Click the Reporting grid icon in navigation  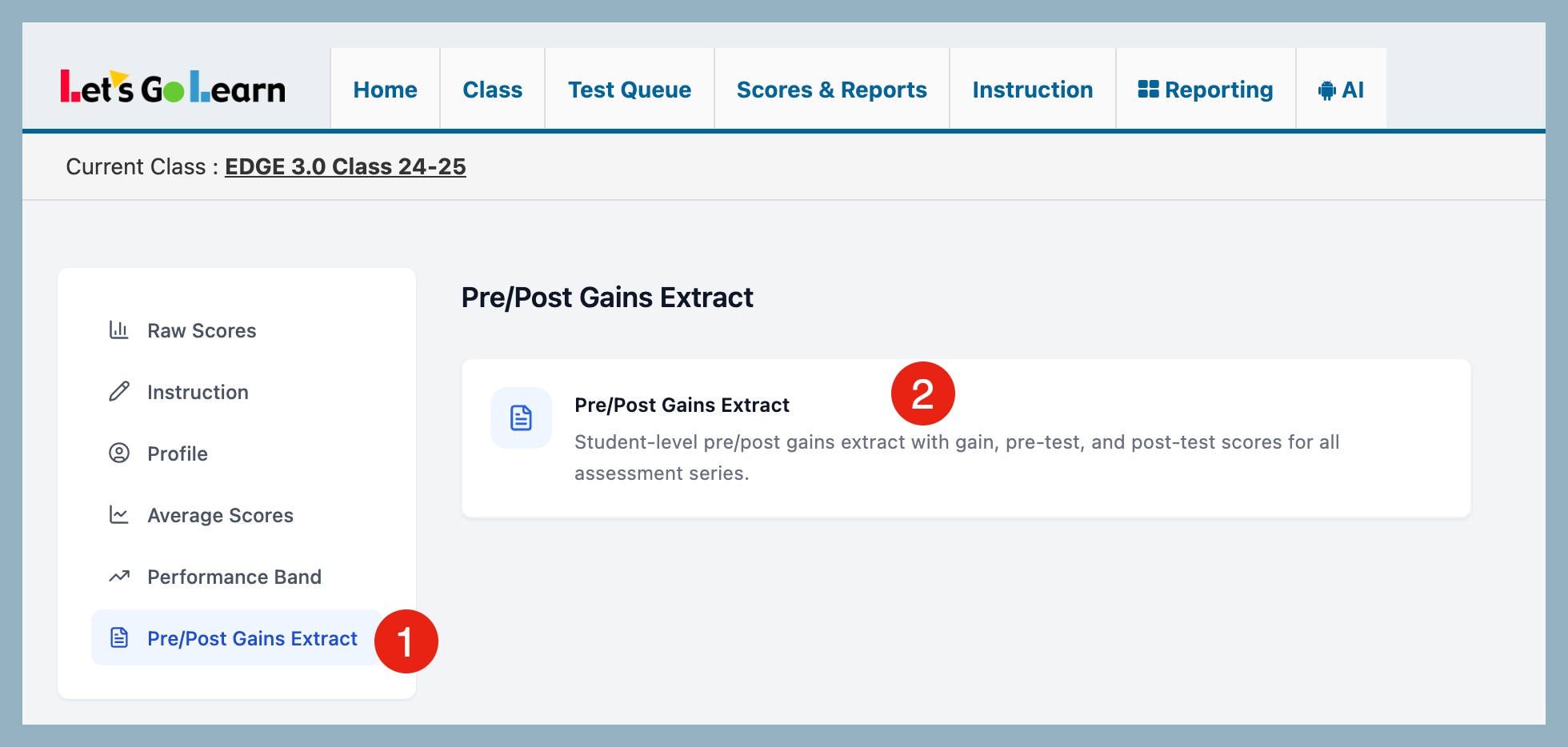click(1148, 90)
